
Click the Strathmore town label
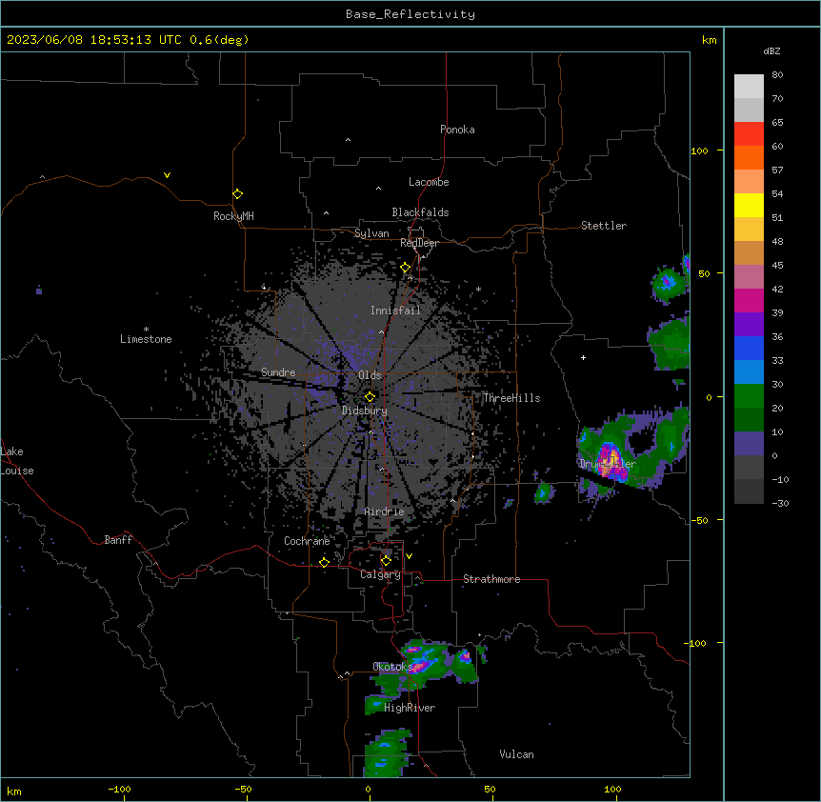491,579
